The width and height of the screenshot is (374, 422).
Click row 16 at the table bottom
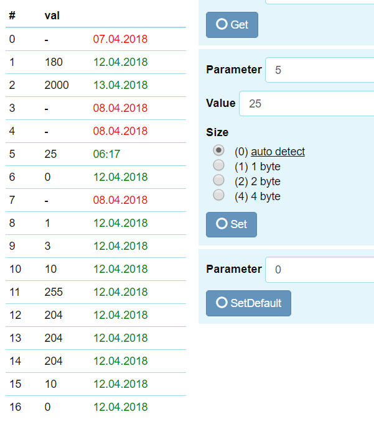click(96, 407)
